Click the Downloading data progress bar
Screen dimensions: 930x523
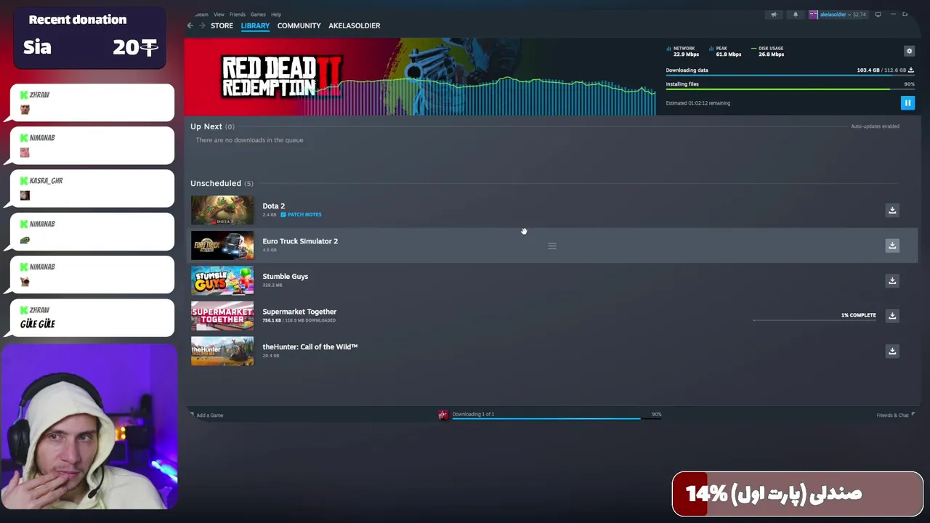tap(790, 76)
